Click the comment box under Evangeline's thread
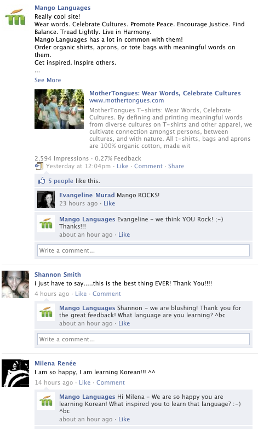The width and height of the screenshot is (258, 429). (x=144, y=250)
